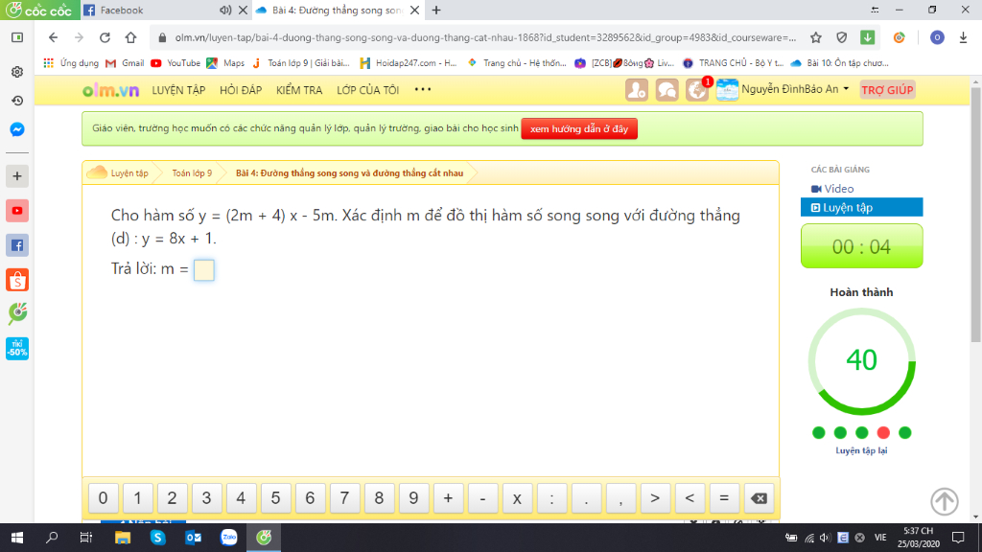Mute the Facebook tab audio icon

tap(225, 10)
